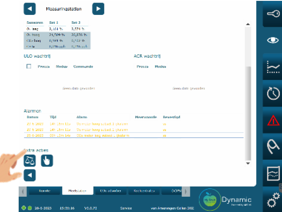Open the eye view icon in sidebar

pyautogui.click(x=272, y=40)
